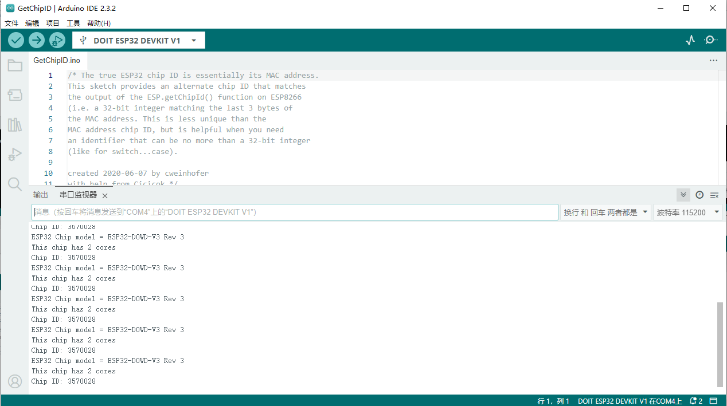Screen dimensions: 727x406
Task: Switch to the 输出 tab
Action: pyautogui.click(x=40, y=194)
